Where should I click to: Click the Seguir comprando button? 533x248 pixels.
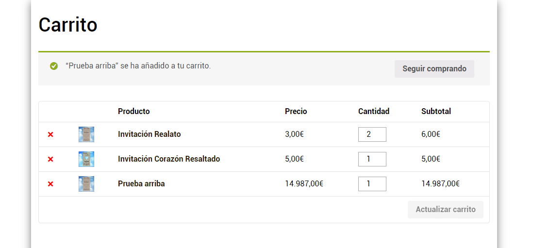[x=434, y=69]
